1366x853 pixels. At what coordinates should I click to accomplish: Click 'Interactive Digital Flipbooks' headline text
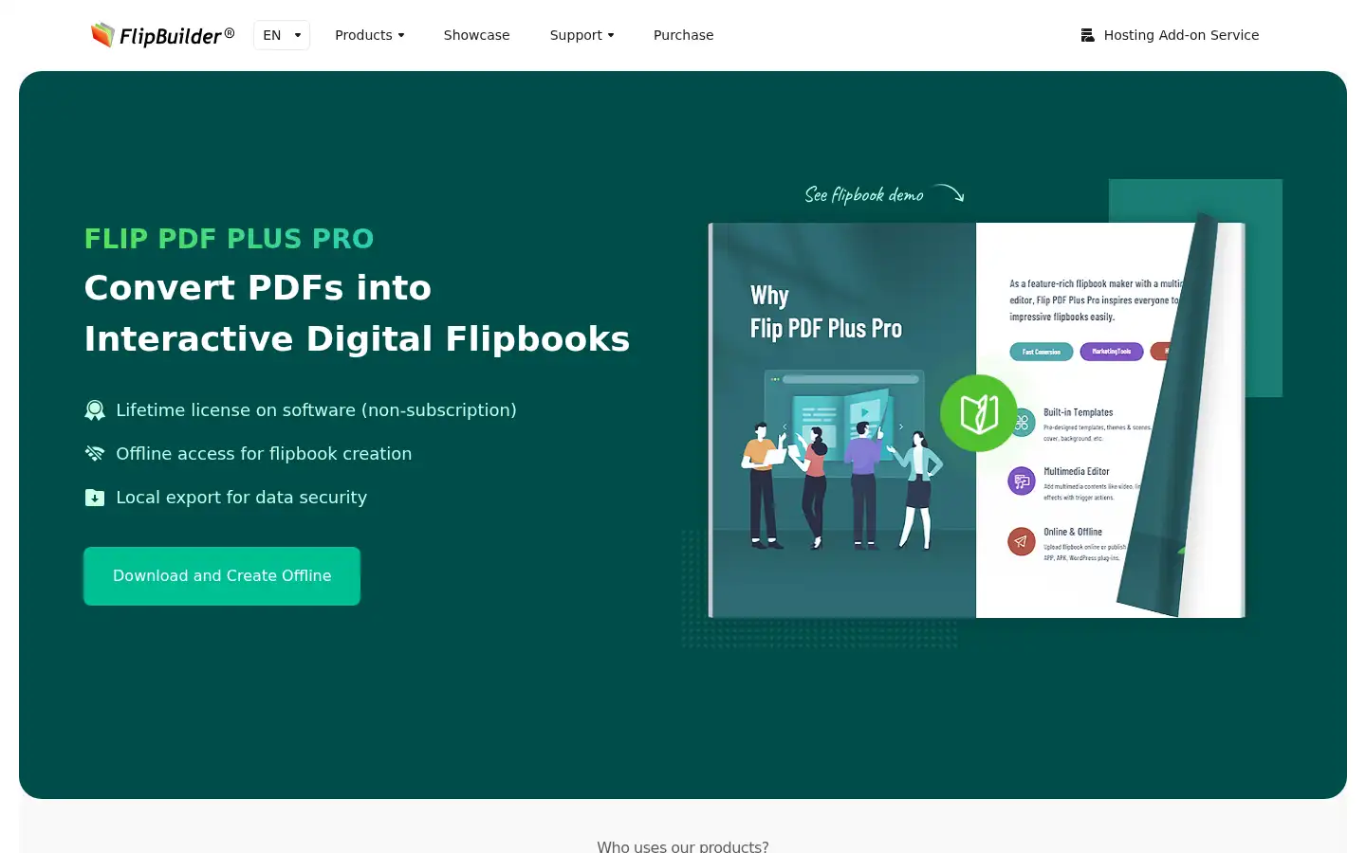coord(357,339)
